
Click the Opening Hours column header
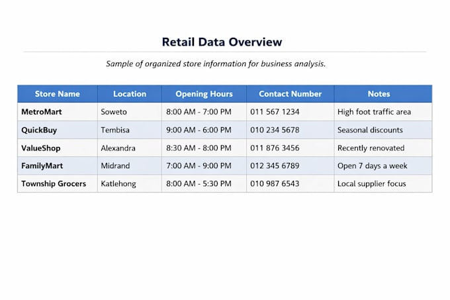[x=204, y=94]
